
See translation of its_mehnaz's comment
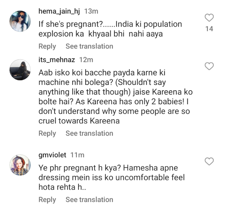point(89,133)
